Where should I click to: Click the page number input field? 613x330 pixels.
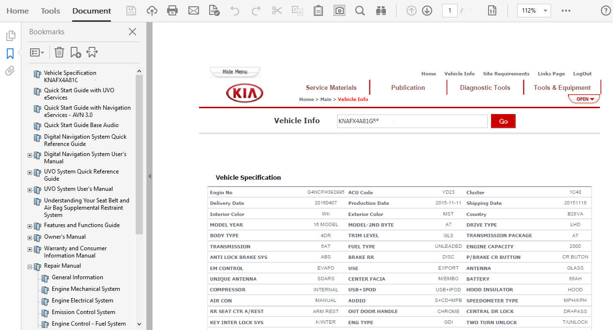(x=449, y=10)
